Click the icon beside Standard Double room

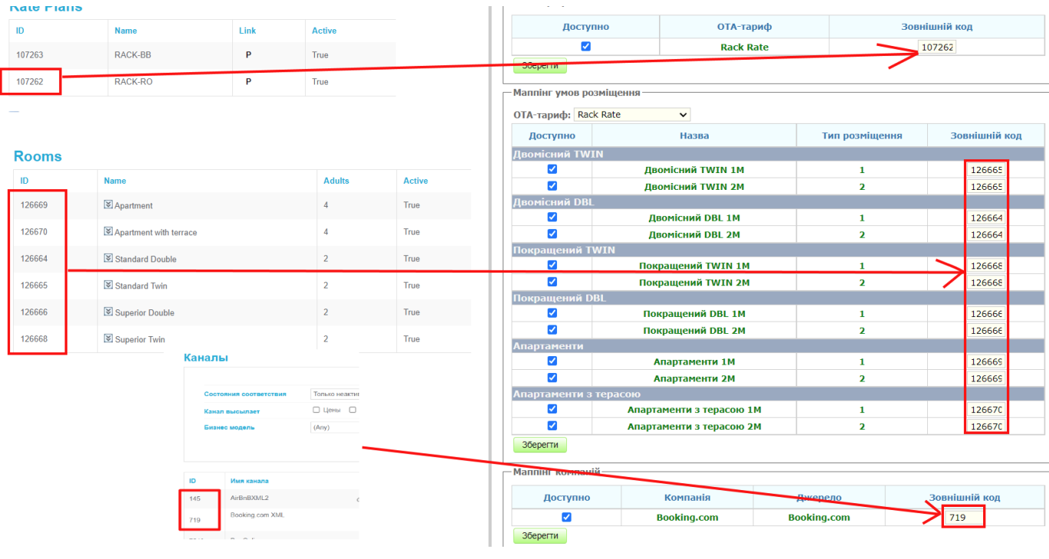(108, 259)
